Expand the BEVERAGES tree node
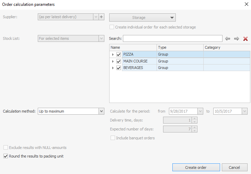251x174 pixels. coord(113,68)
